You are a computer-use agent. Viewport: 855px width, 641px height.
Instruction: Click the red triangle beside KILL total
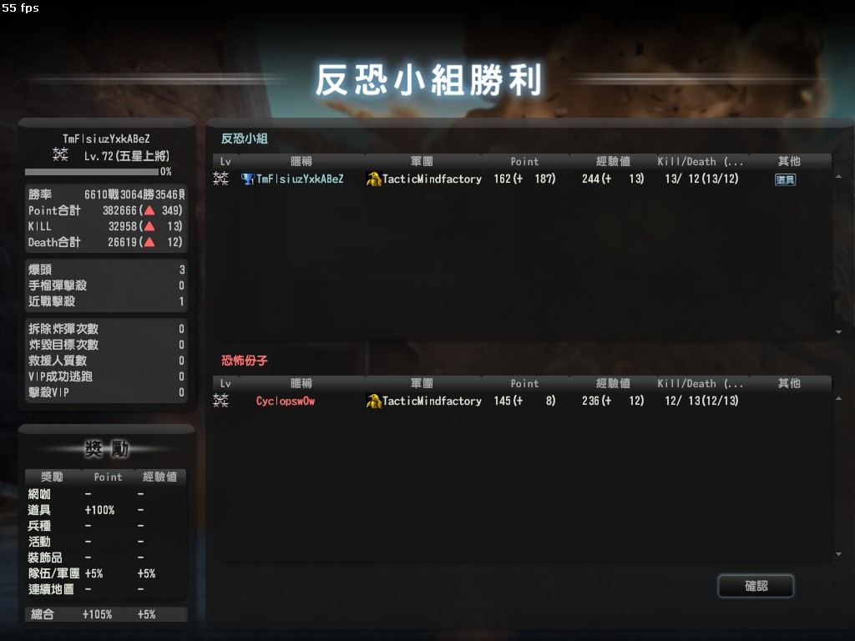tap(149, 226)
